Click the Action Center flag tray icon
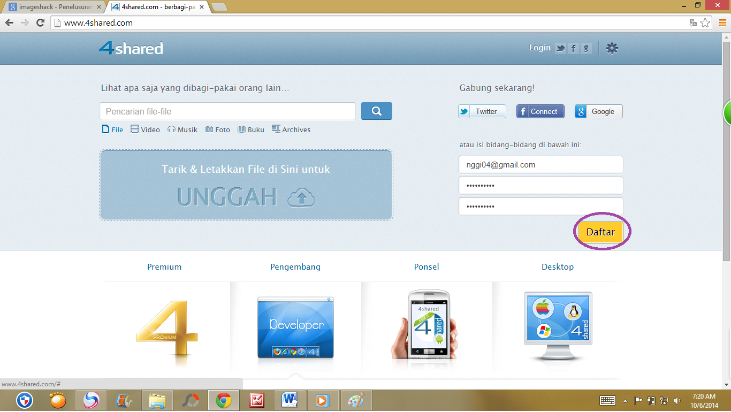 pyautogui.click(x=638, y=400)
